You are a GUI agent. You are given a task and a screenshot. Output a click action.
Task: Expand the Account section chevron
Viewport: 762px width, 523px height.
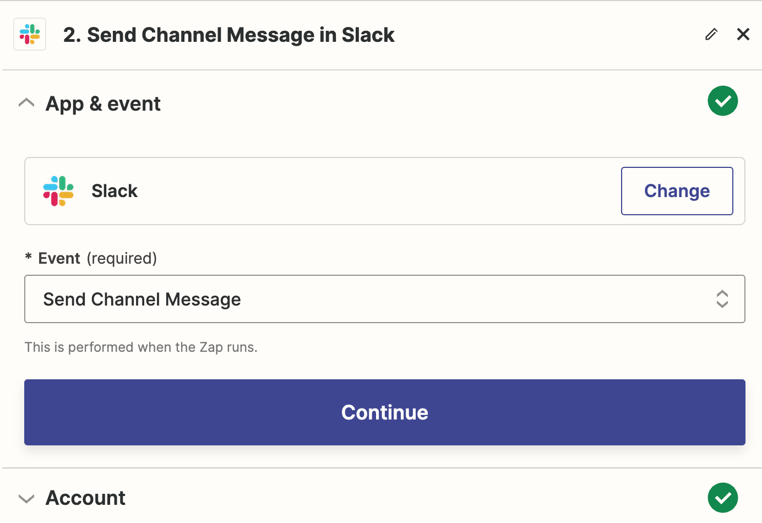(26, 499)
